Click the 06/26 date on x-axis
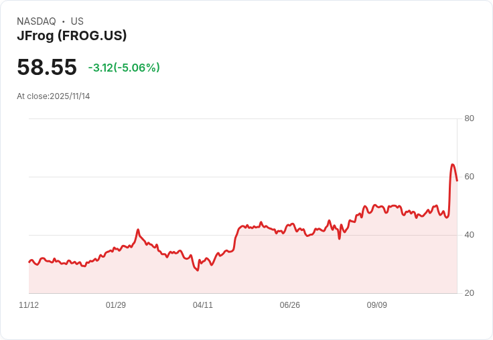The width and height of the screenshot is (493, 340). click(x=290, y=305)
